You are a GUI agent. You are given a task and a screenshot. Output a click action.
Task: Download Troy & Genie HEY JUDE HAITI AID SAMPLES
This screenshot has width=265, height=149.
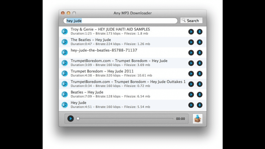coord(200,32)
